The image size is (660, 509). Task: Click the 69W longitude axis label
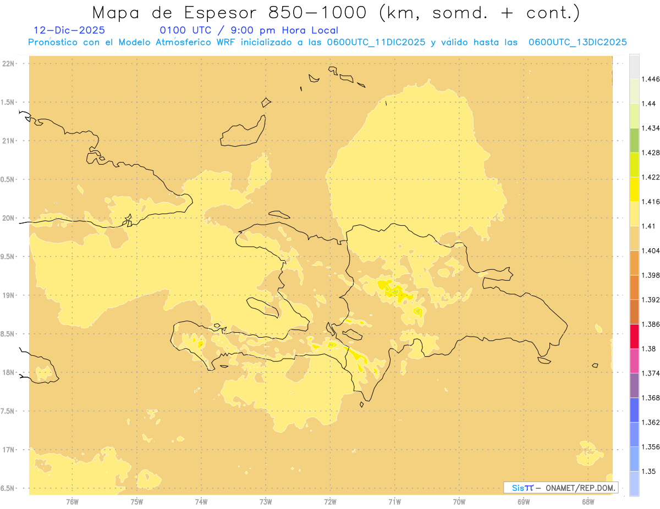[524, 502]
